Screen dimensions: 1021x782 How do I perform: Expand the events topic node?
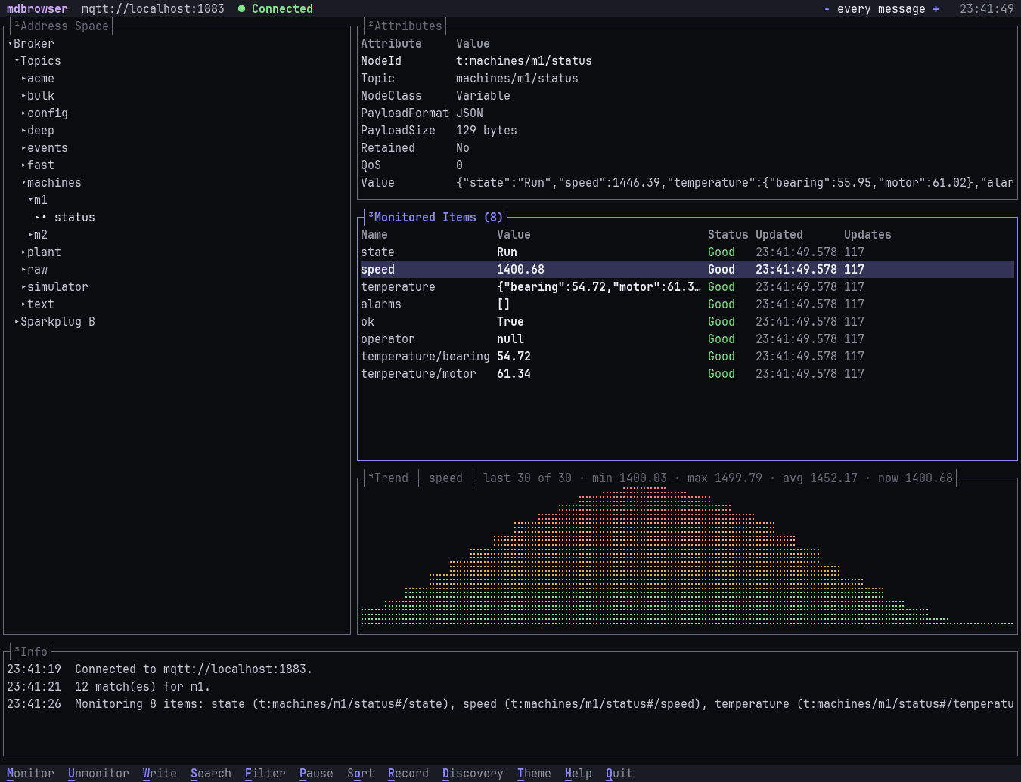coord(23,148)
